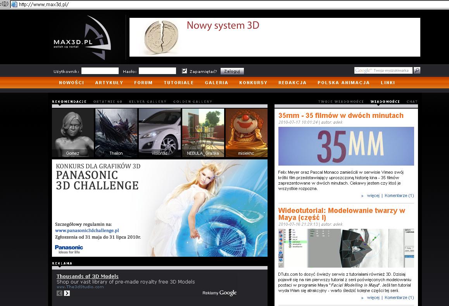Open Wideotutorial: Modelowanie twarzy w Maya headline
The width and height of the screenshot is (449, 306).
[342, 214]
